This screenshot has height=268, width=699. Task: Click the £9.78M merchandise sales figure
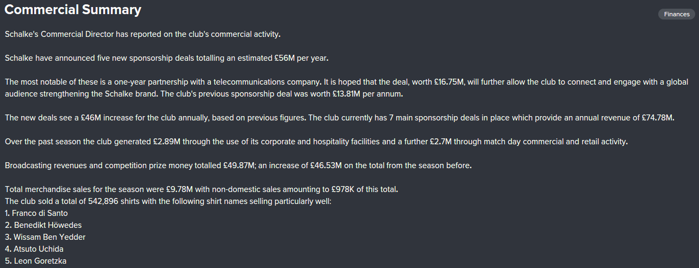coord(176,190)
